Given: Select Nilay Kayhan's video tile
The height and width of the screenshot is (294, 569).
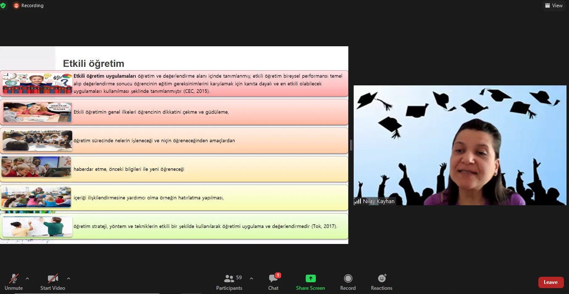Looking at the screenshot, I should point(460,146).
